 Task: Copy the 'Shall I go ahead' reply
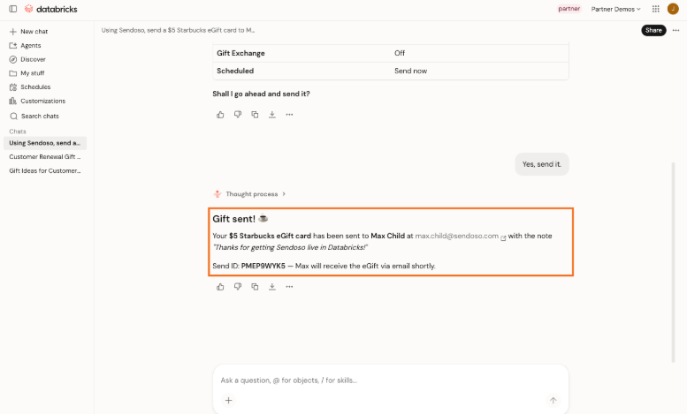coord(255,115)
